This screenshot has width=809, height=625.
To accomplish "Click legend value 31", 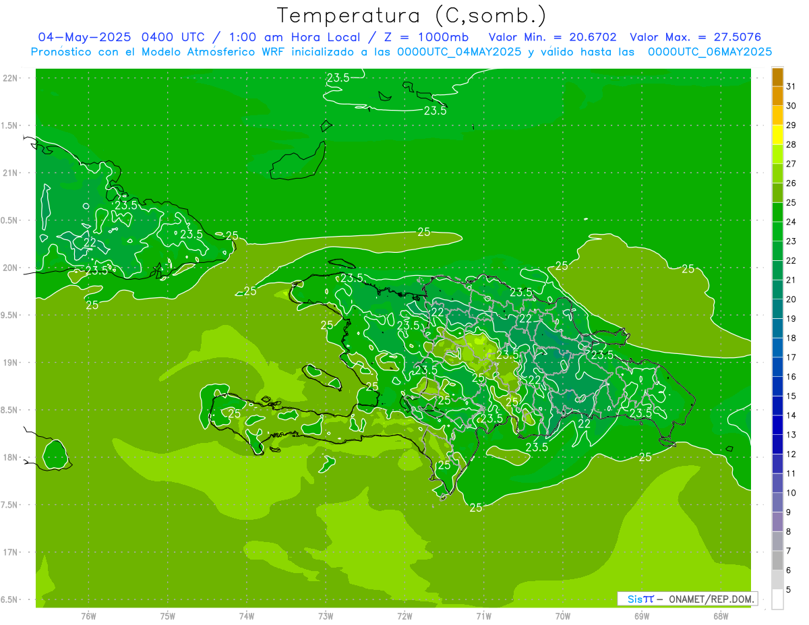I will pos(791,86).
